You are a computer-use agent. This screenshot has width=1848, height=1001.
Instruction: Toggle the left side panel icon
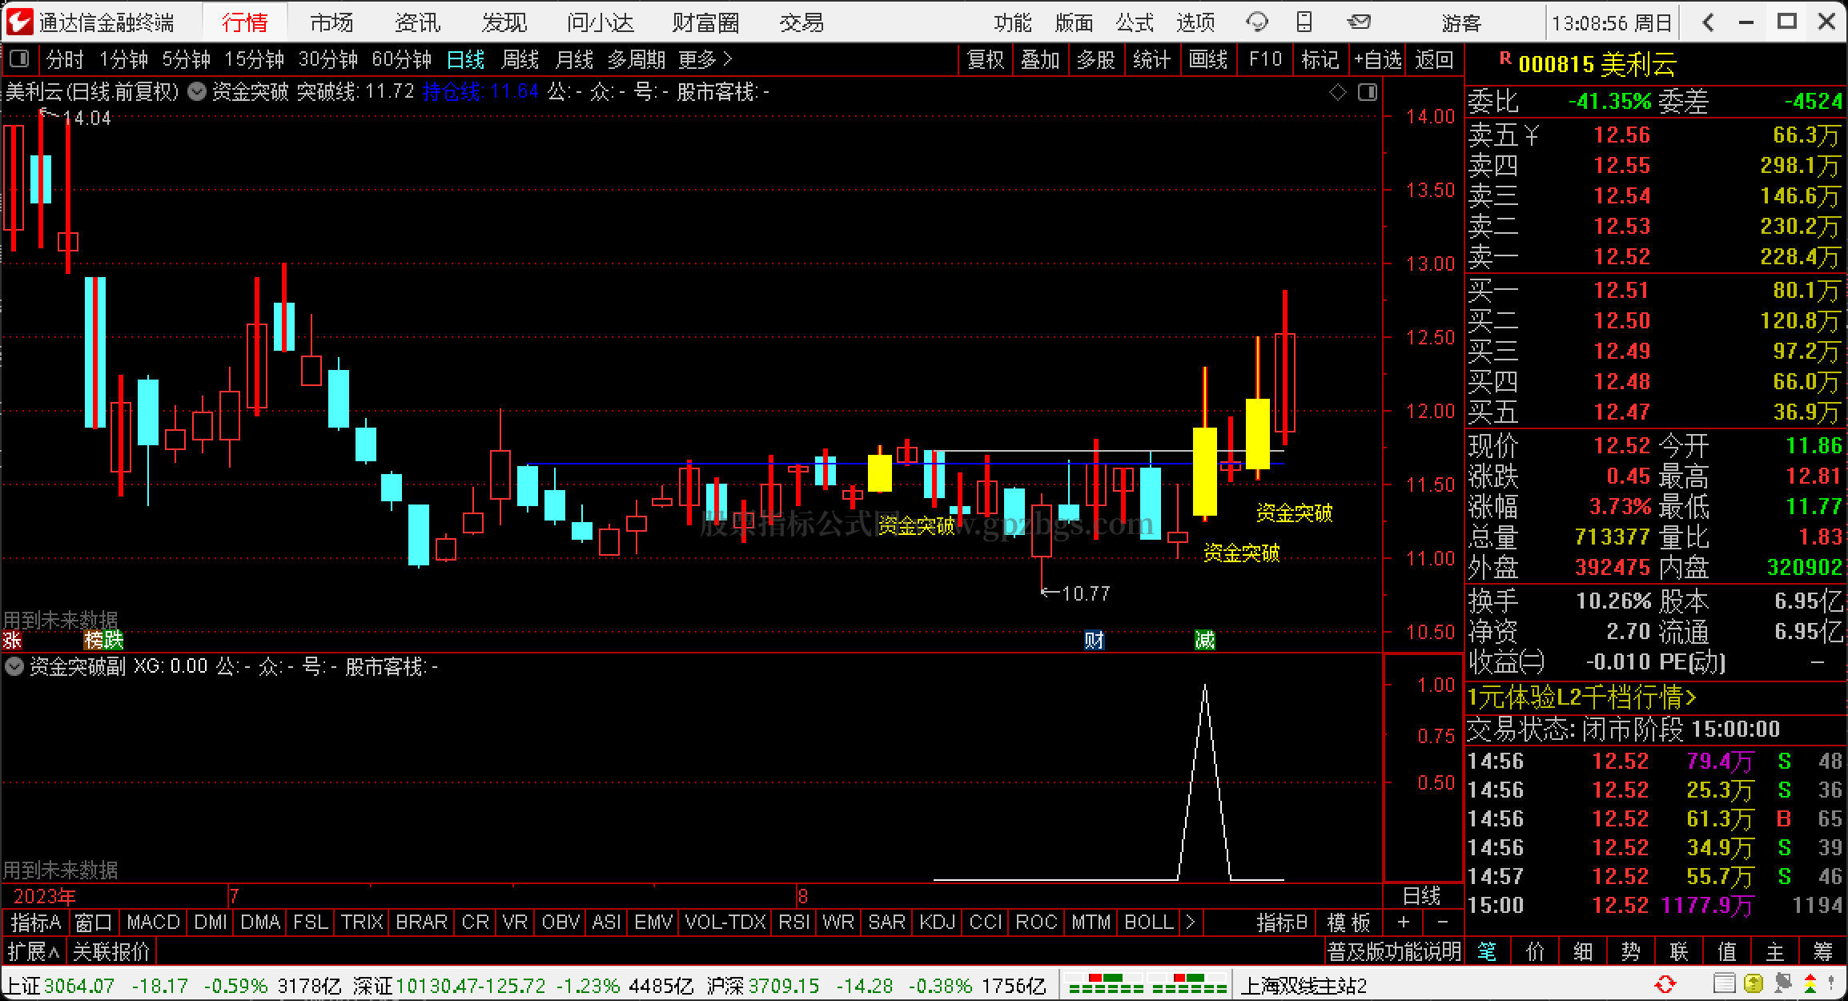[19, 59]
